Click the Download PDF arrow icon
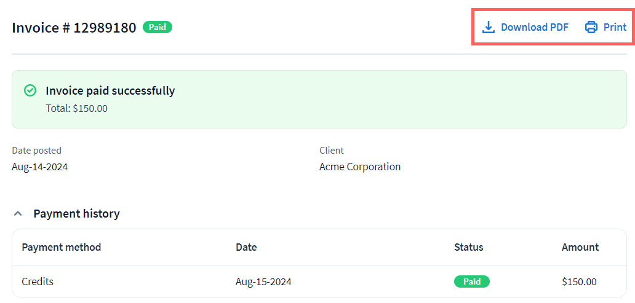Viewport: 635px width, 303px height. (x=489, y=27)
